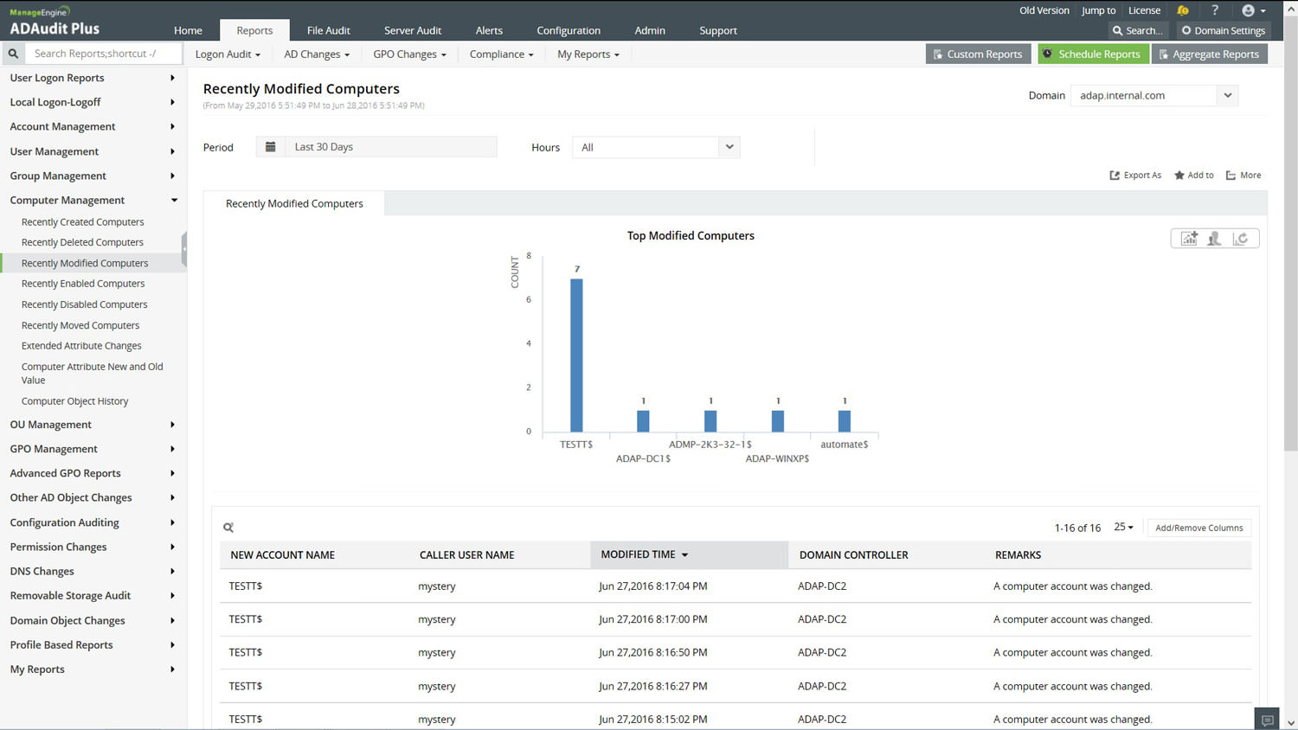The height and width of the screenshot is (730, 1298).
Task: Click the Schedule Reports button
Action: click(1092, 54)
